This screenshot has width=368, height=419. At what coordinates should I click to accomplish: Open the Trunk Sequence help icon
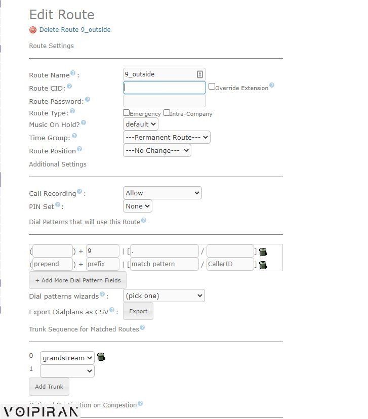tap(142, 327)
